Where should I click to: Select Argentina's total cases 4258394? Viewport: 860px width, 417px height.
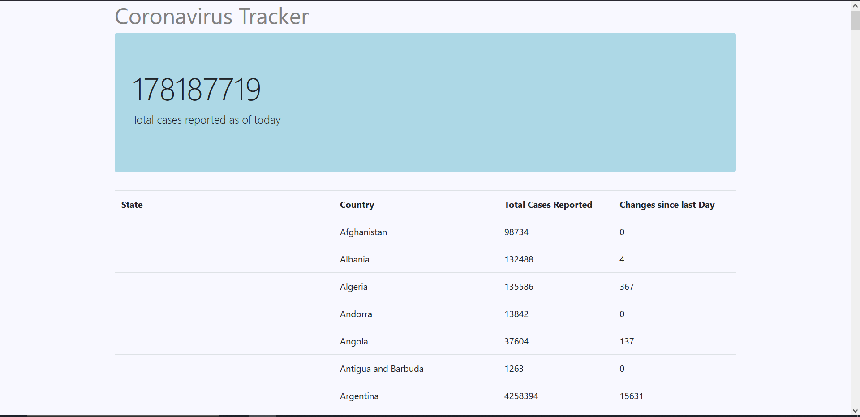tap(521, 396)
